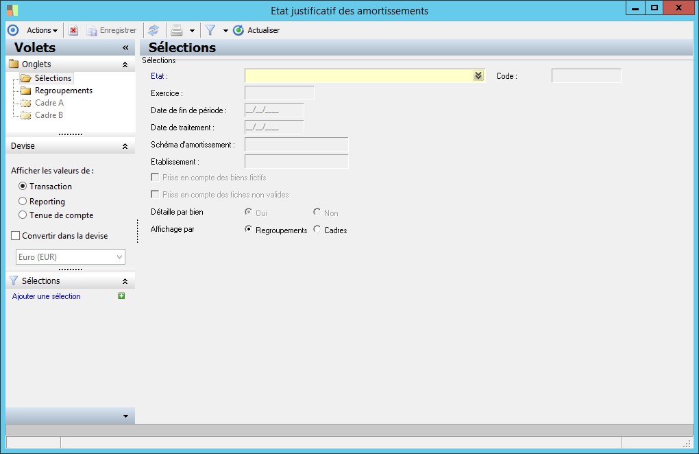Select Non for Détaille par bien
The height and width of the screenshot is (454, 699).
(317, 211)
